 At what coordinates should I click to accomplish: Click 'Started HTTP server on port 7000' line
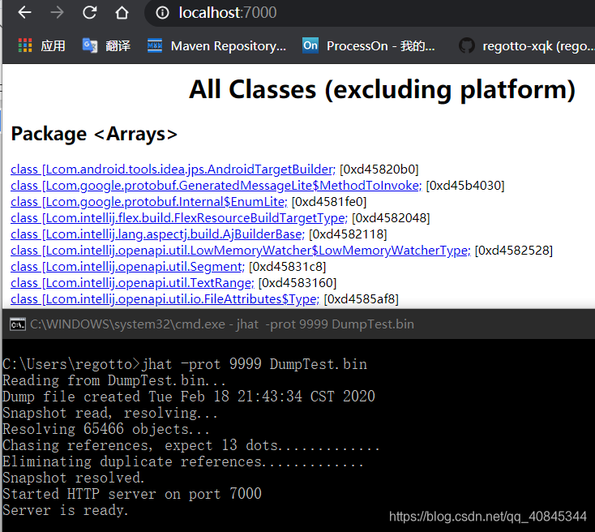(132, 494)
